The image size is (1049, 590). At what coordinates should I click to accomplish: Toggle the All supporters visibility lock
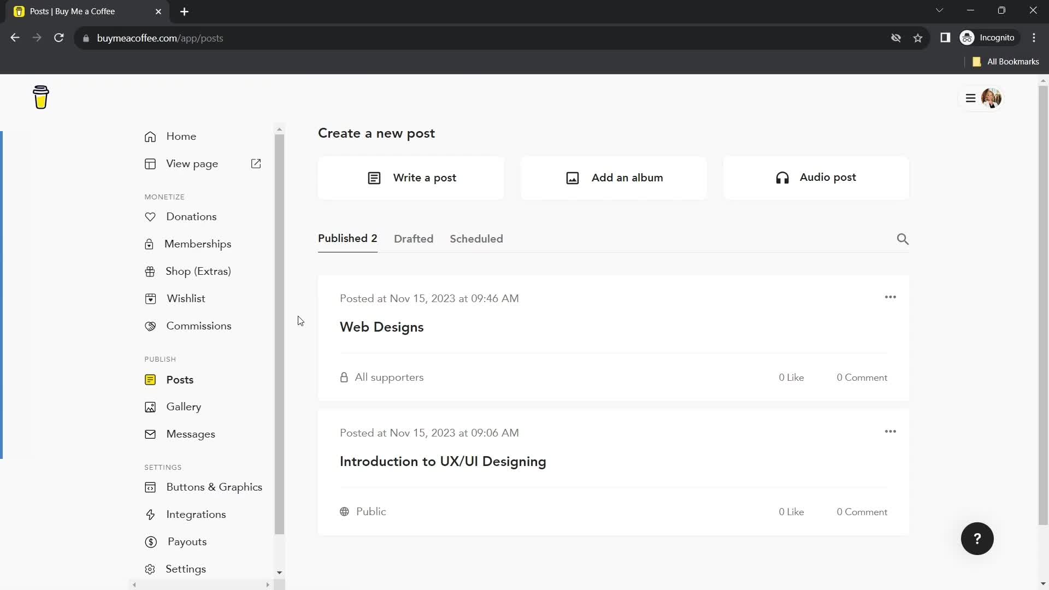pos(344,377)
